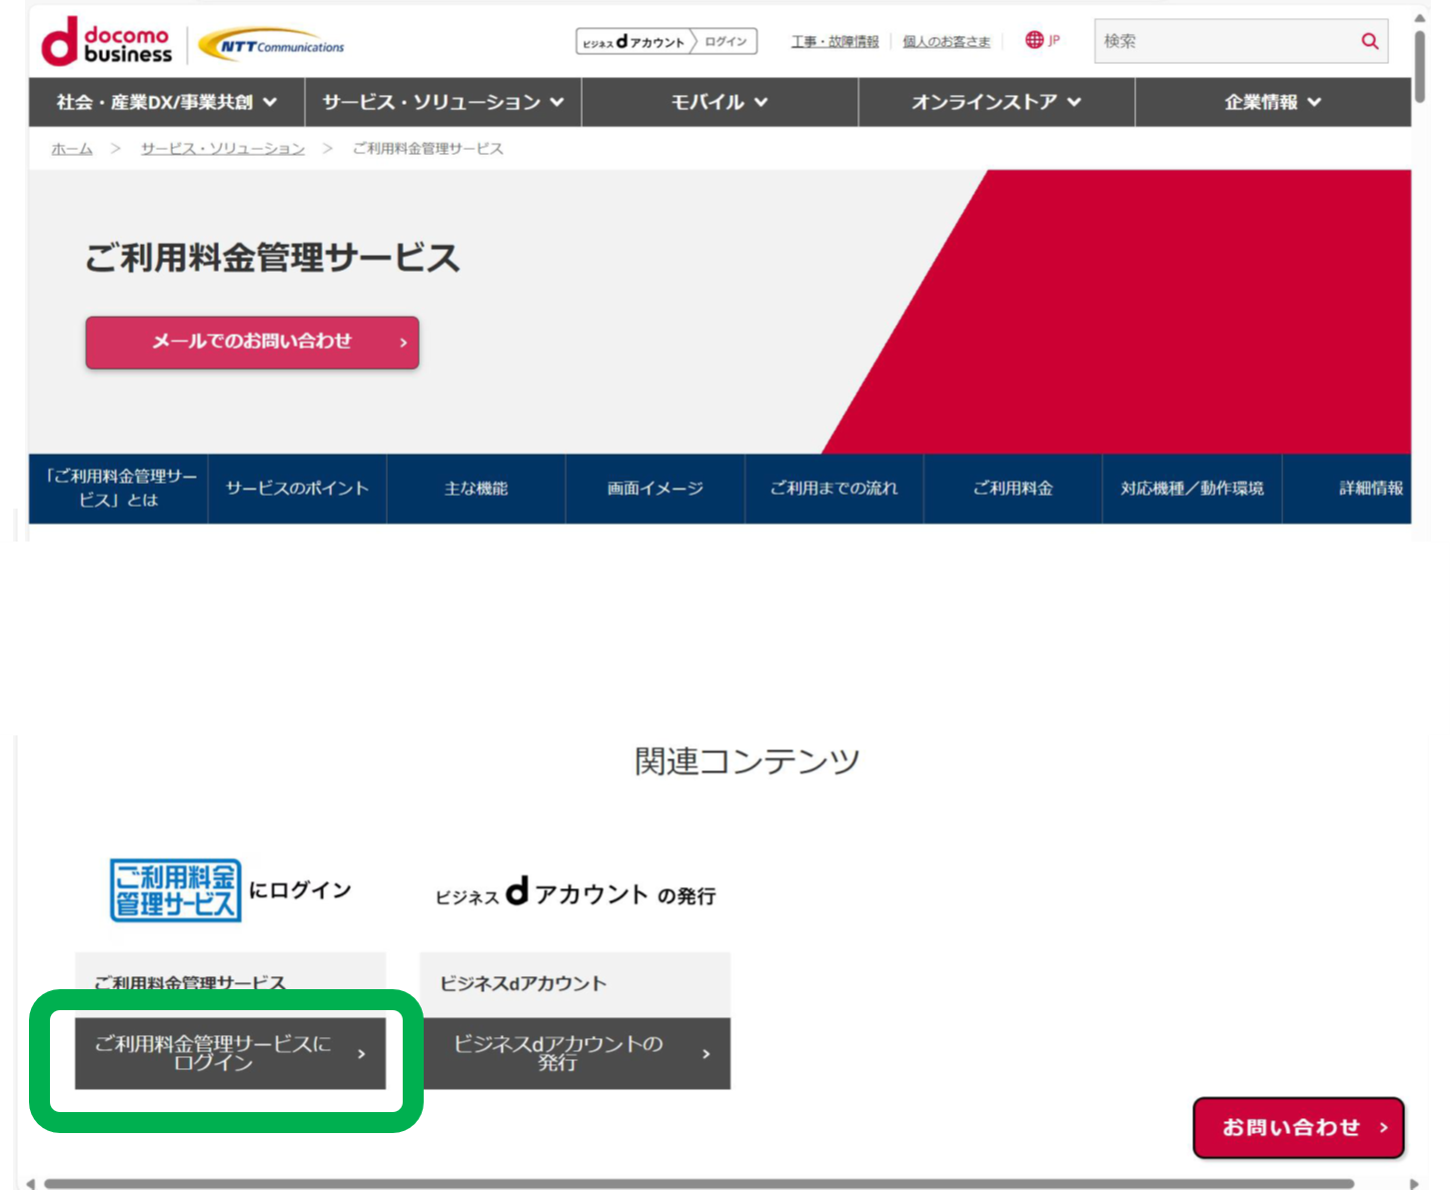Viewport: 1450px width, 1190px height.
Task: Select the ご利用料金 tab
Action: [x=1012, y=489]
